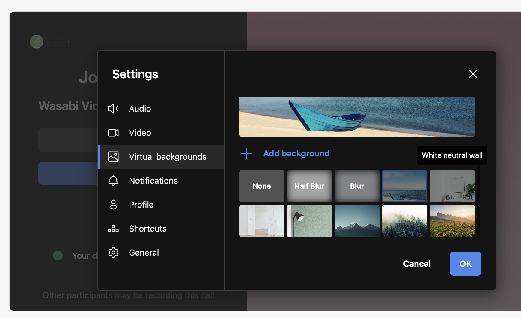This screenshot has width=521, height=318.
Task: Click the large boat background preview image
Action: tap(357, 116)
